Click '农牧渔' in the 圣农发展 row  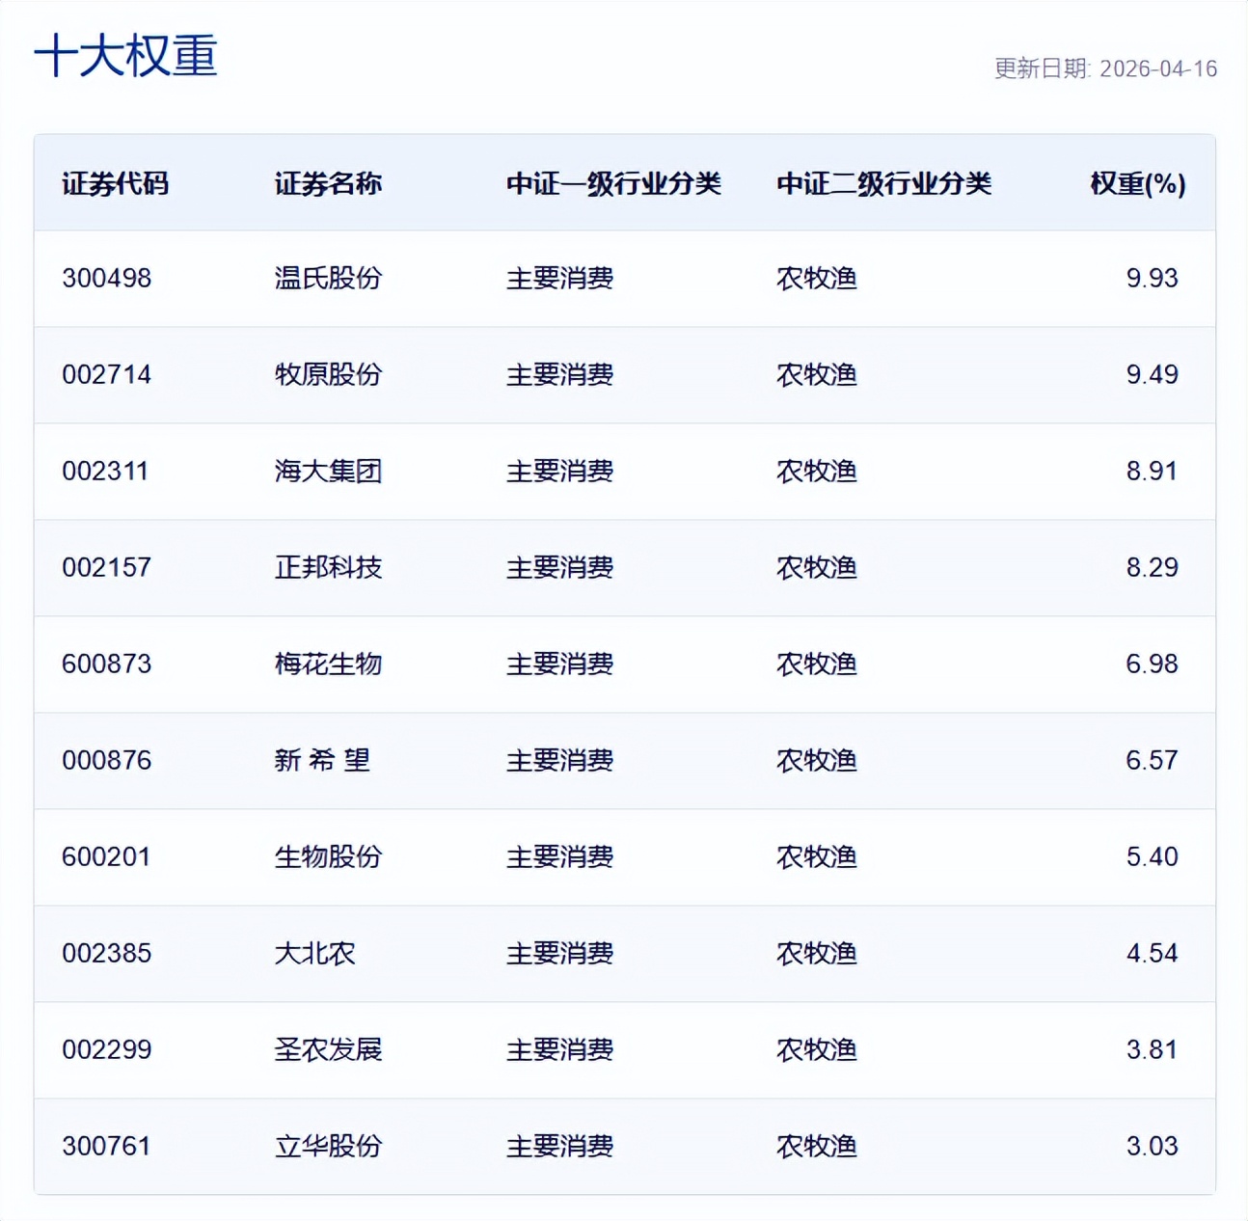pyautogui.click(x=817, y=1049)
